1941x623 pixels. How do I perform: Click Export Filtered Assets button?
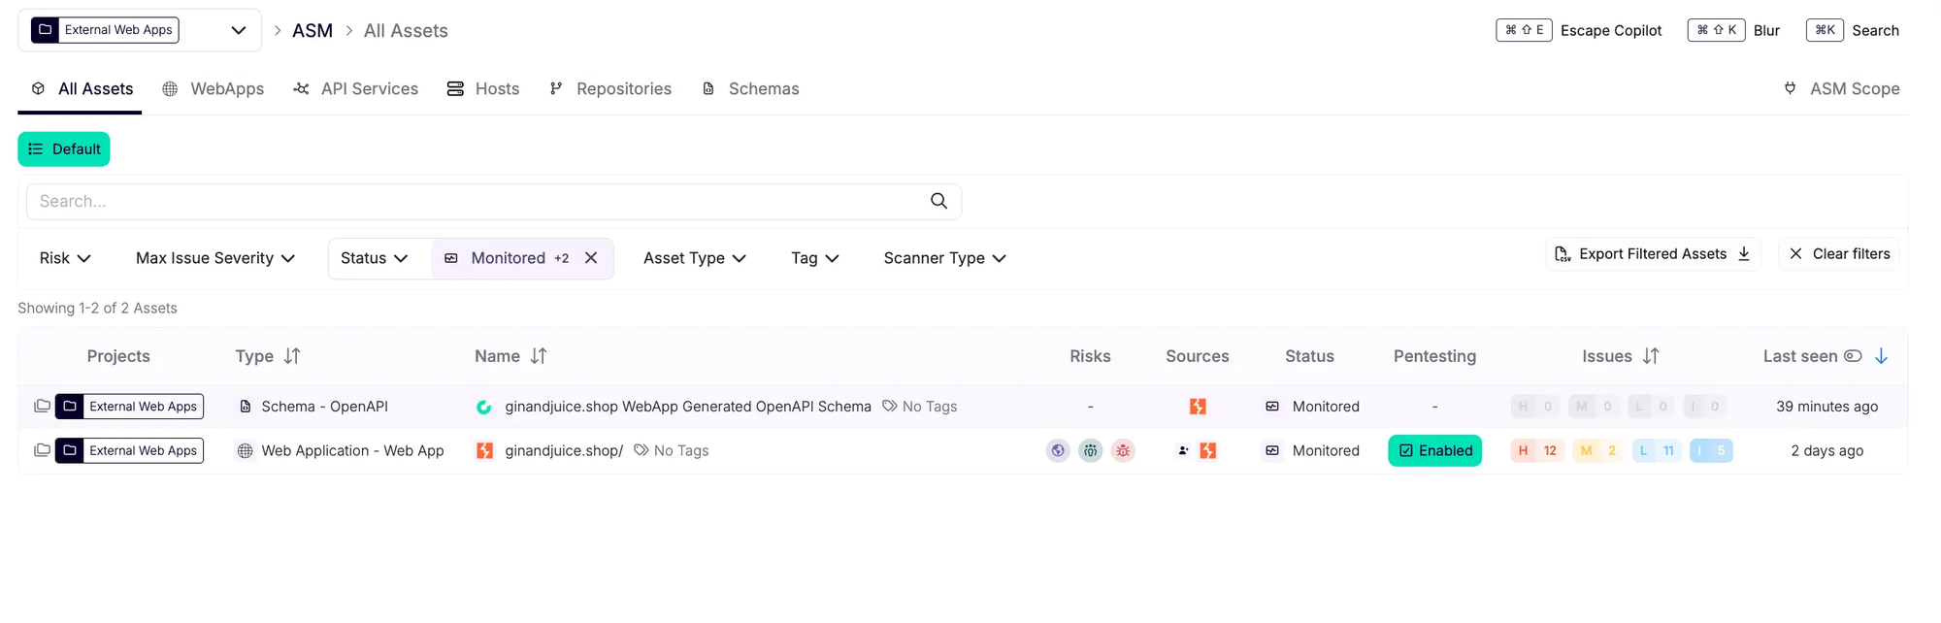tap(1652, 254)
